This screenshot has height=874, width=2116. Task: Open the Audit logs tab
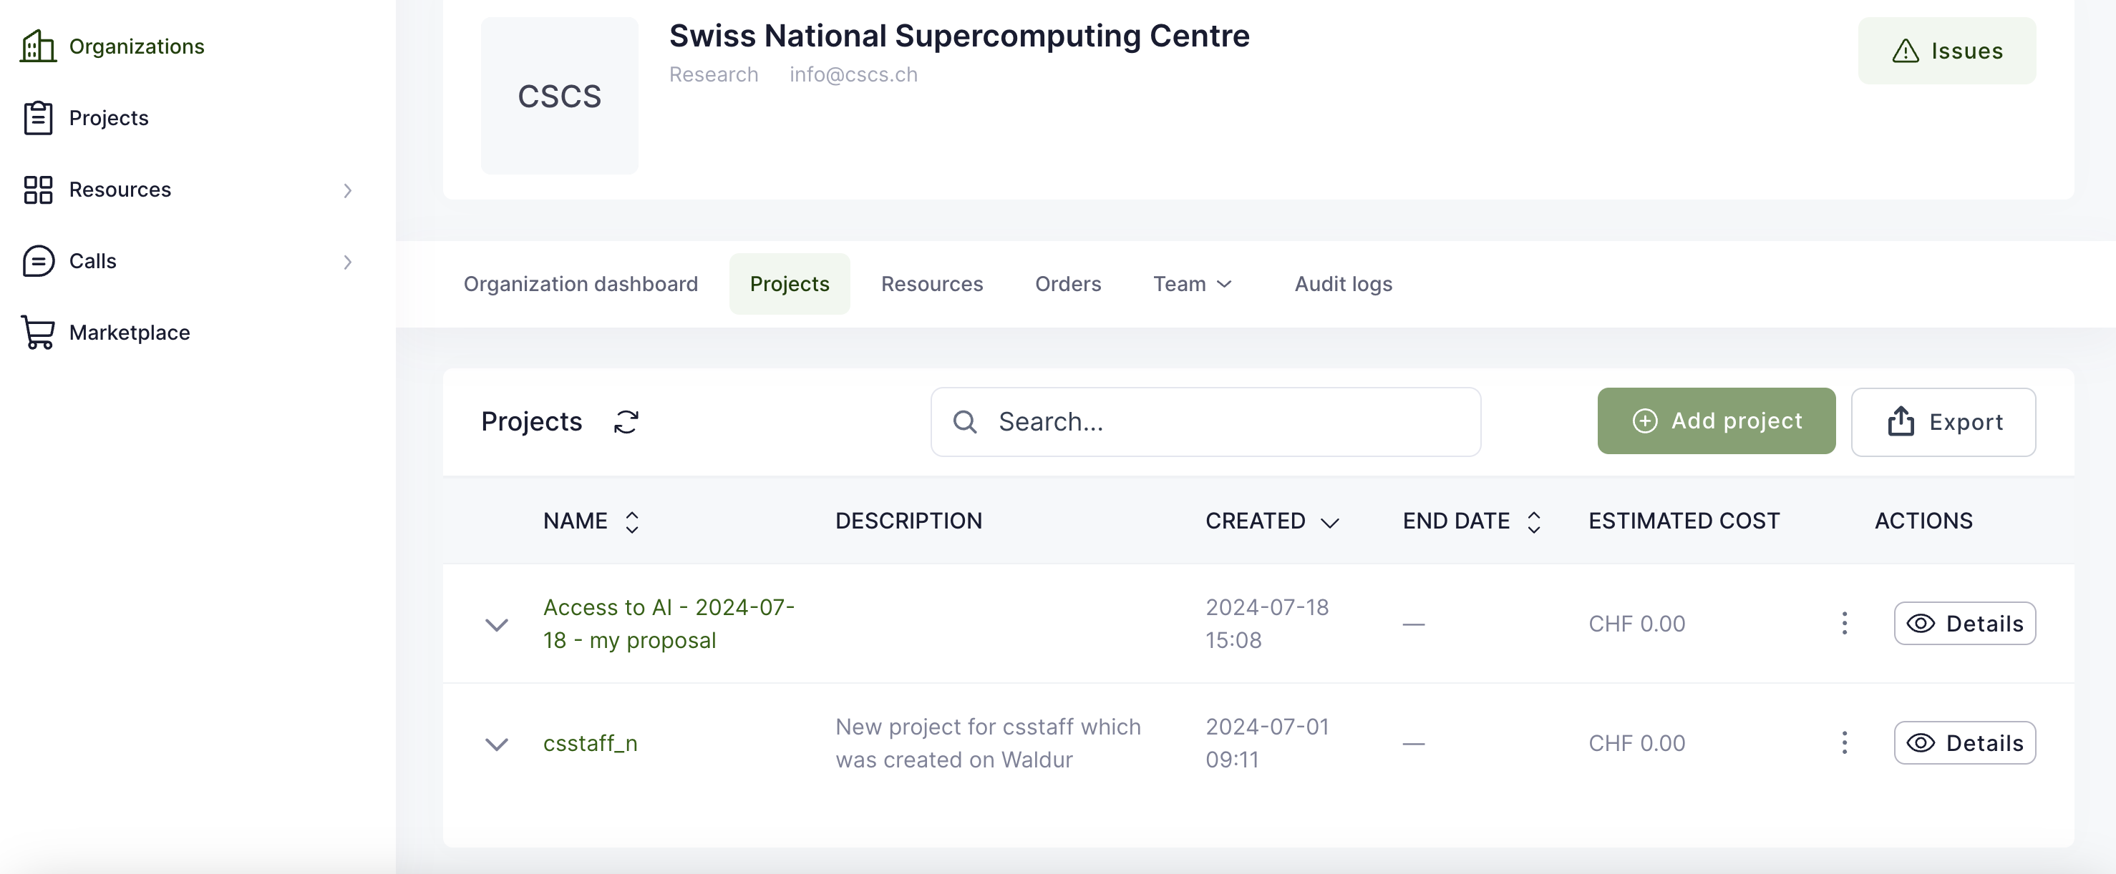tap(1343, 284)
